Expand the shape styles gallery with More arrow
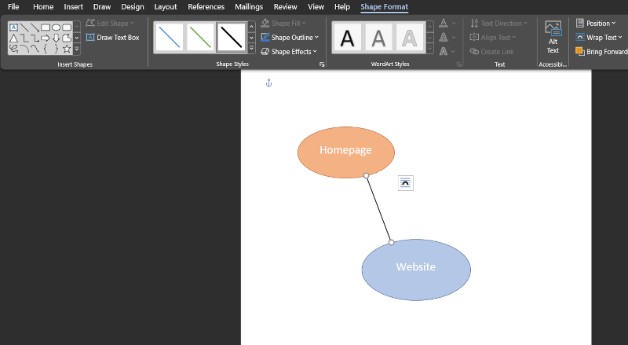 coord(251,49)
